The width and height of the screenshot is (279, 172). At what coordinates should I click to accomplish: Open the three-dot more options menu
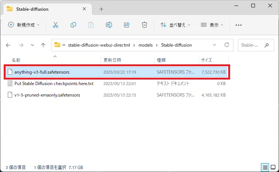pyautogui.click(x=239, y=25)
